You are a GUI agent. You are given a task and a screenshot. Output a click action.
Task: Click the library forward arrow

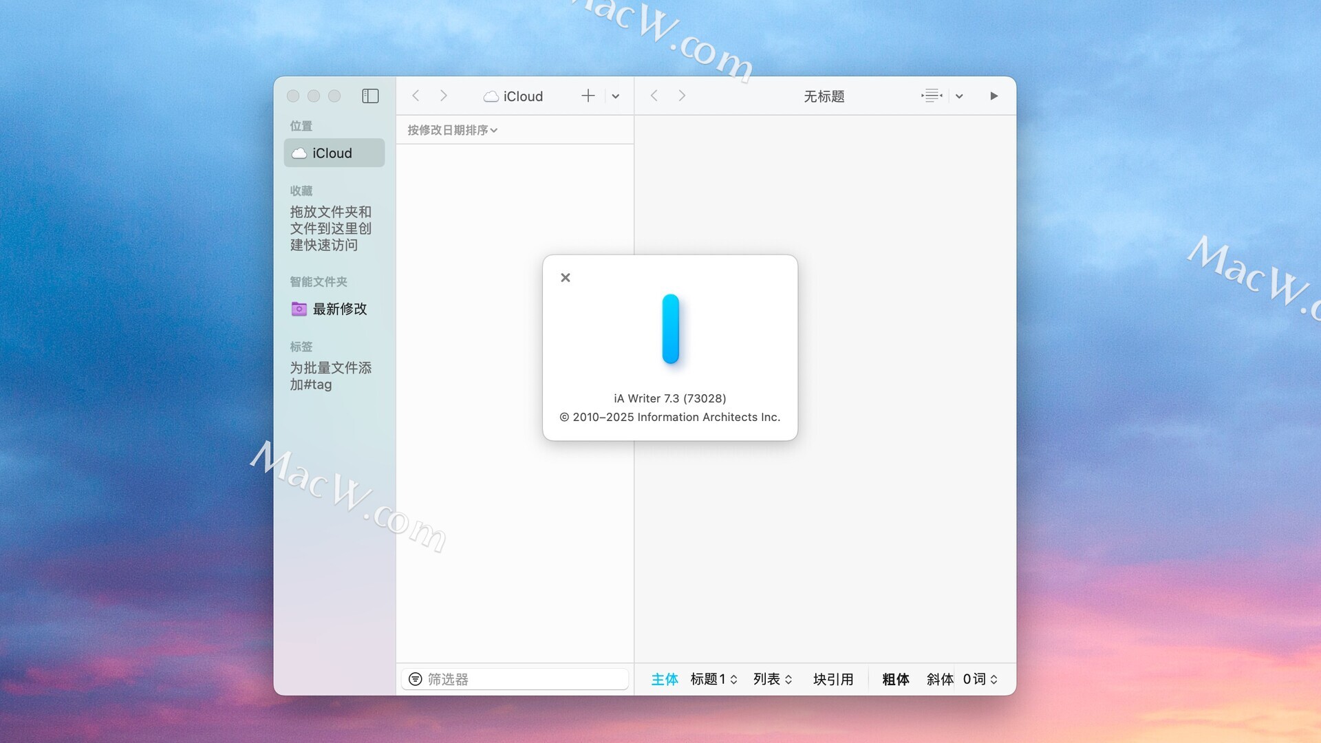[x=444, y=96]
